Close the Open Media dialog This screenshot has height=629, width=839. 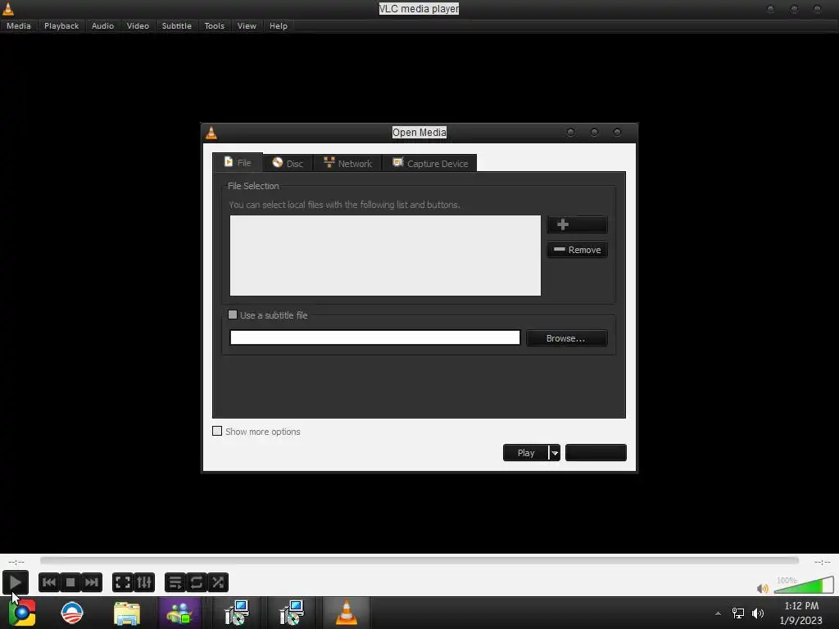coord(617,132)
